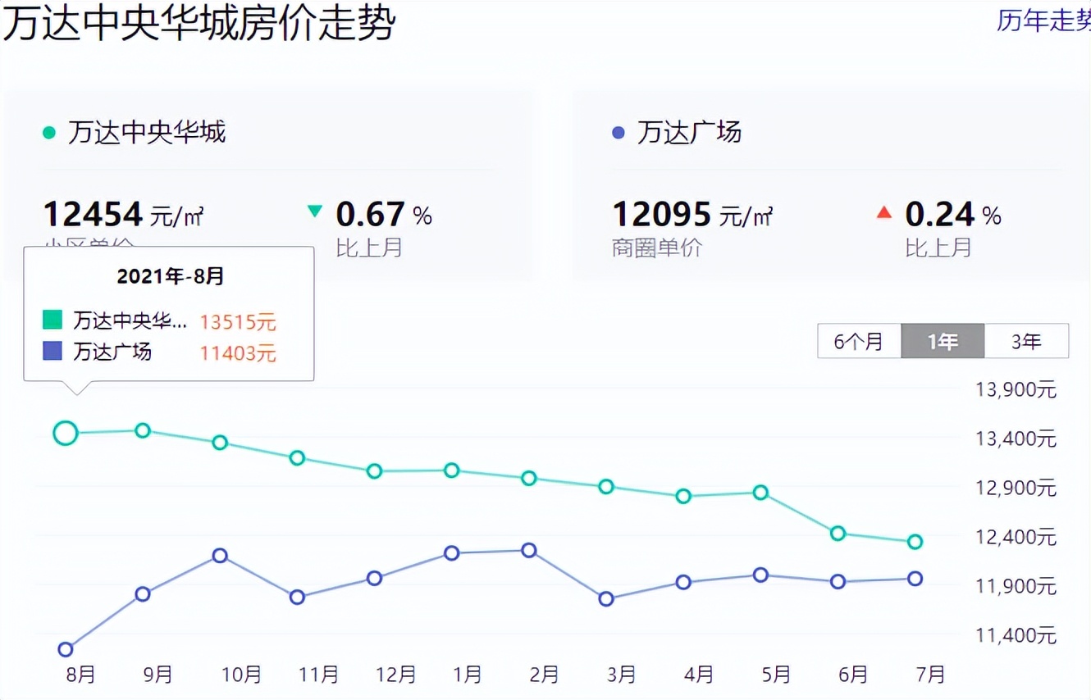Switch to the 6个月 time range tab
Image resolution: width=1091 pixels, height=700 pixels.
pyautogui.click(x=859, y=341)
